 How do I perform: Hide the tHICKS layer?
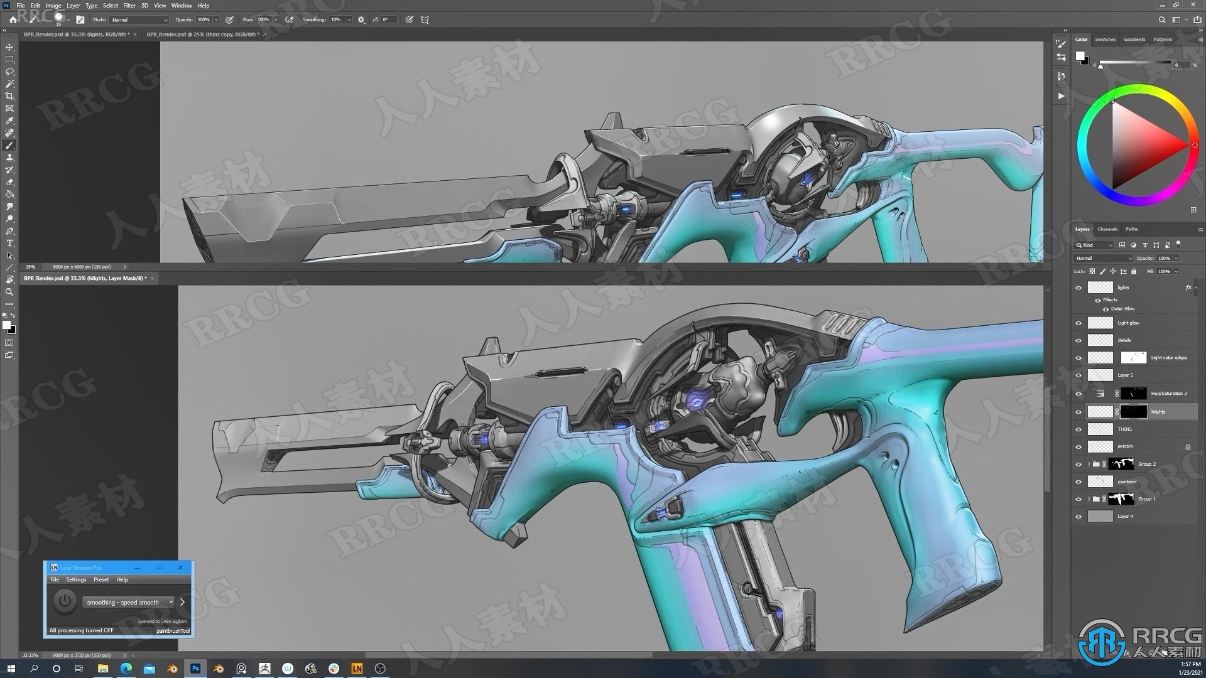pos(1078,447)
